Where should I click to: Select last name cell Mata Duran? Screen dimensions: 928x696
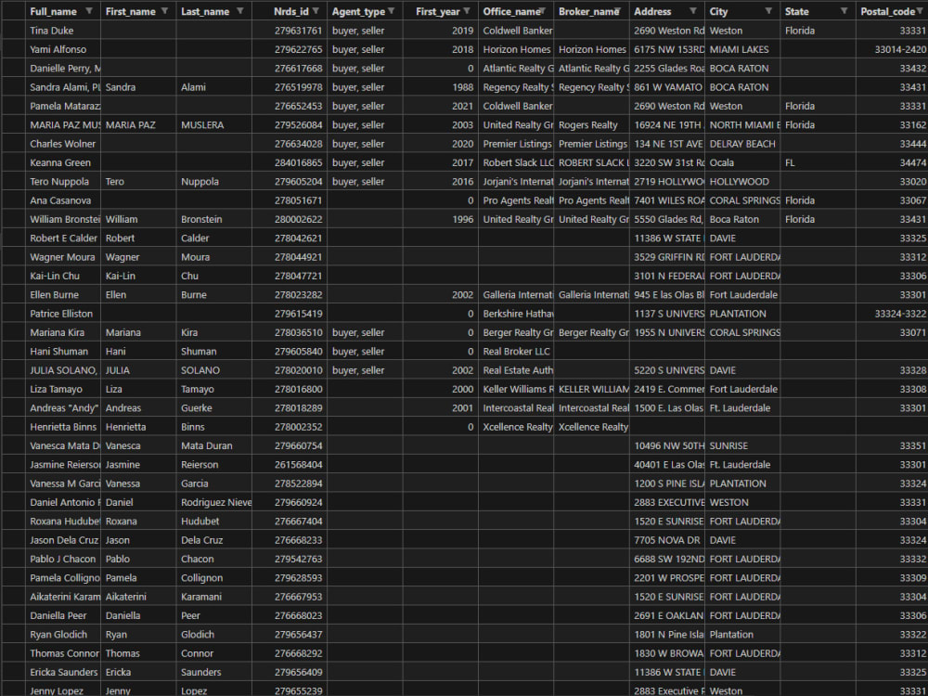213,445
